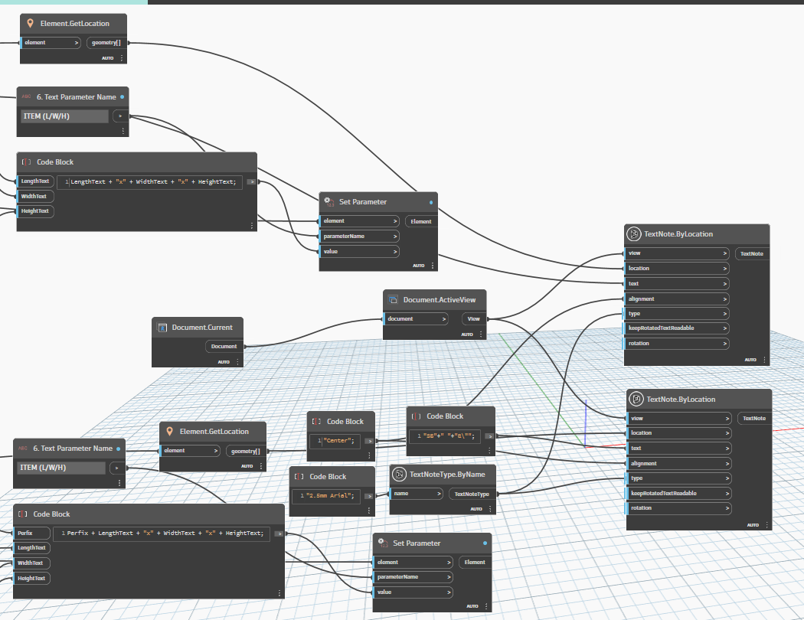Screen dimensions: 804x620
Task: Click the Document.ActiveView node icon
Action: coord(394,300)
